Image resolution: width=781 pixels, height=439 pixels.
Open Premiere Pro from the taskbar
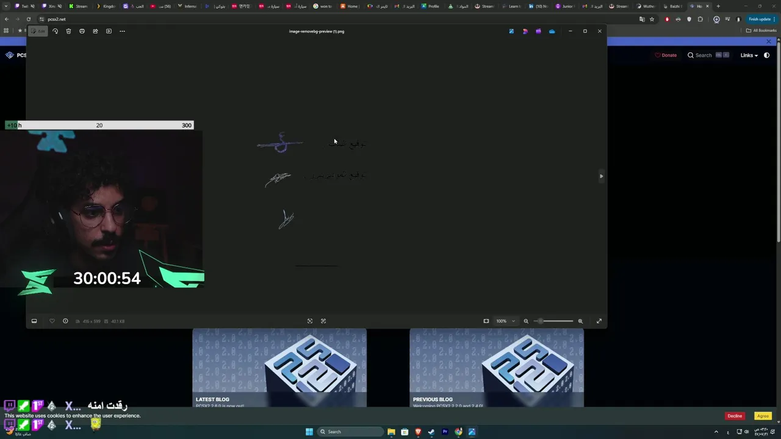click(445, 432)
